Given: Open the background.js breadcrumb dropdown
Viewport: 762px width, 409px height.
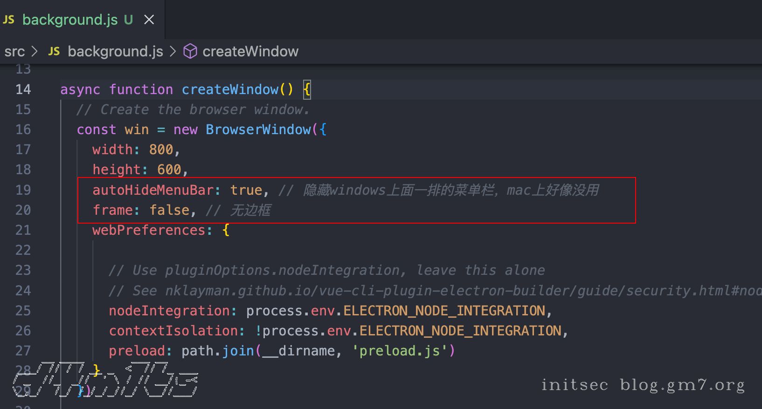Looking at the screenshot, I should pyautogui.click(x=115, y=51).
